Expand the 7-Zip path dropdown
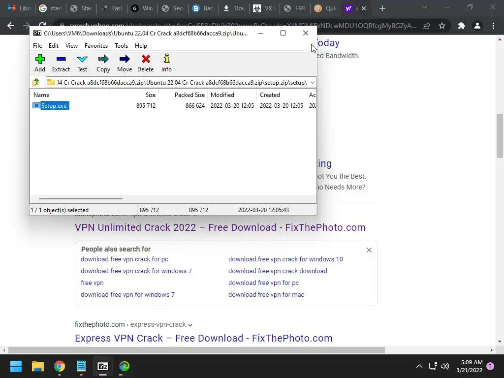This screenshot has width=504, height=378. coord(313,83)
